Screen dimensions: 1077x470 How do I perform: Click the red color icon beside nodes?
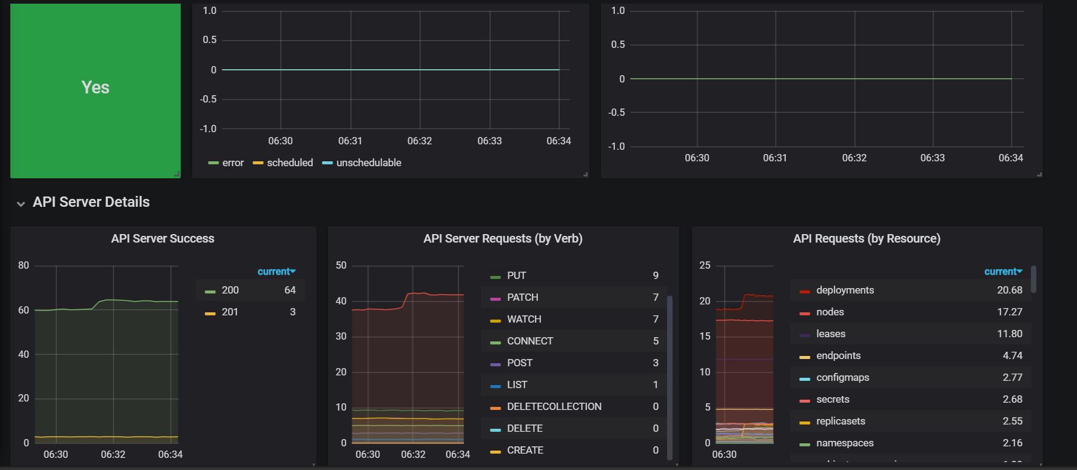(805, 313)
